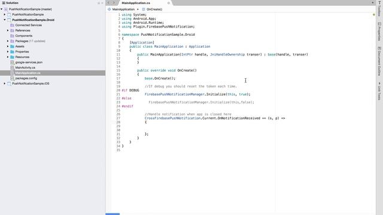The width and height of the screenshot is (383, 215).
Task: Expand the PushNotificationSample.iOS project
Action: click(x=5, y=84)
